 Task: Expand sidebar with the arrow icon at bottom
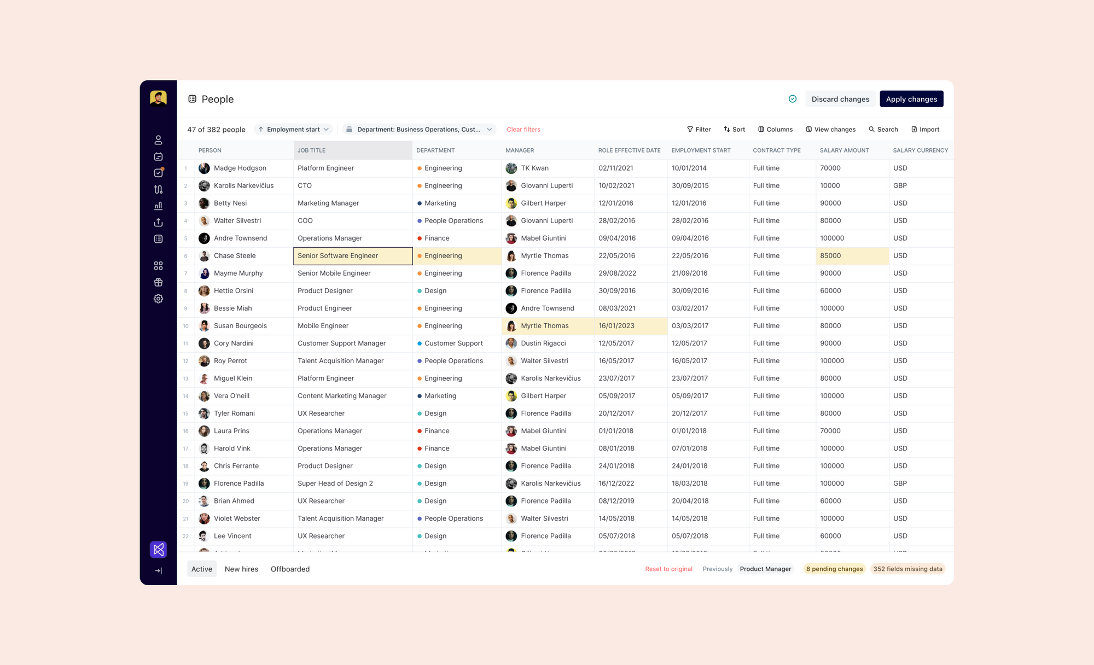(x=158, y=570)
